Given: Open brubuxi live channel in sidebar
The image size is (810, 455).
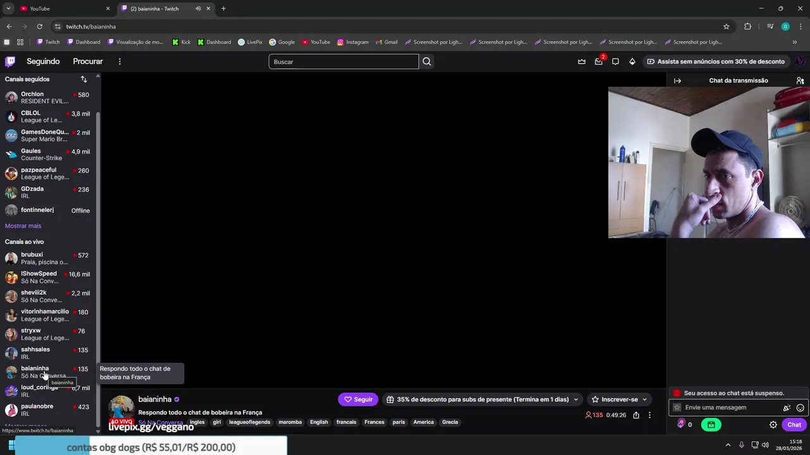Looking at the screenshot, I should coord(48,258).
